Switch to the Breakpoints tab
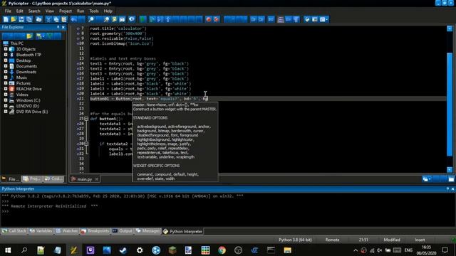Image resolution: width=456 pixels, height=256 pixels. [x=95, y=231]
